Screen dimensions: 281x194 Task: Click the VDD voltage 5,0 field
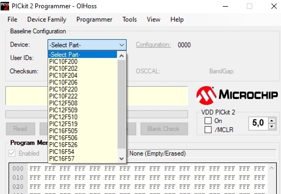pos(258,123)
